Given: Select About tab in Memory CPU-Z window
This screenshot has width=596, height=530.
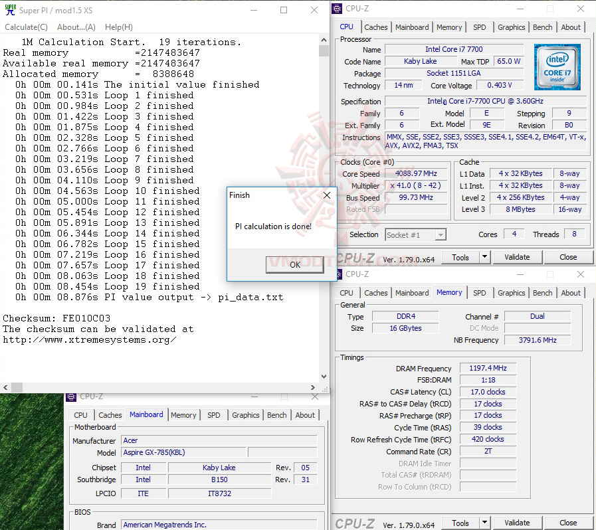Looking at the screenshot, I should coord(571,292).
